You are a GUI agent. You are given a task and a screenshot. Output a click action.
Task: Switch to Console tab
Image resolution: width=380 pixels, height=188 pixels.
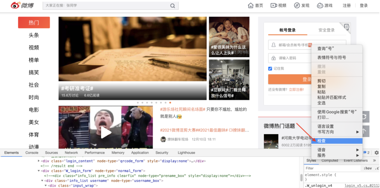pos(32,153)
